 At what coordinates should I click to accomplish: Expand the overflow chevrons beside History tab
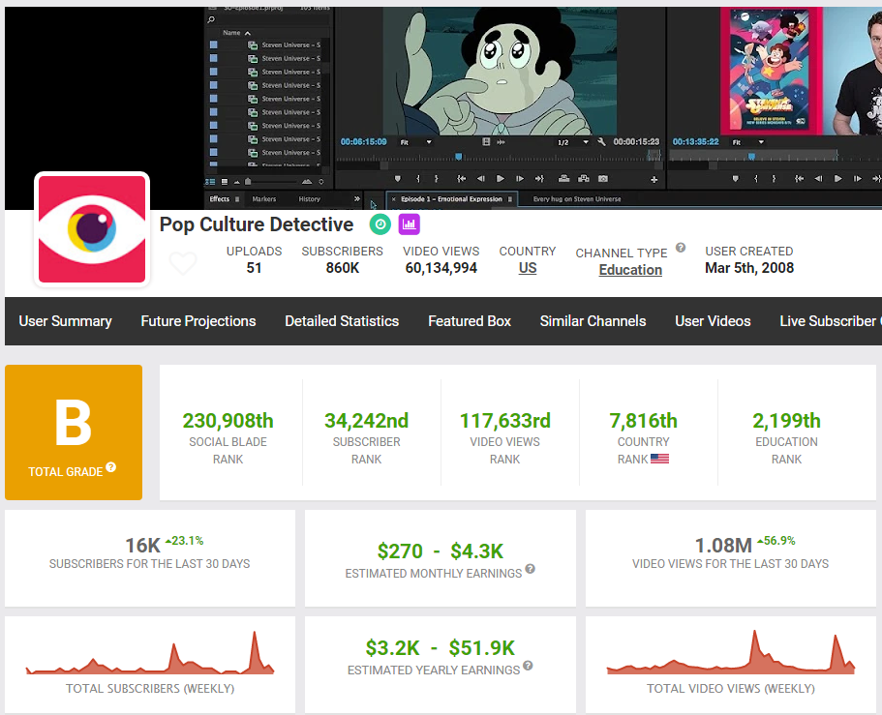pyautogui.click(x=356, y=199)
